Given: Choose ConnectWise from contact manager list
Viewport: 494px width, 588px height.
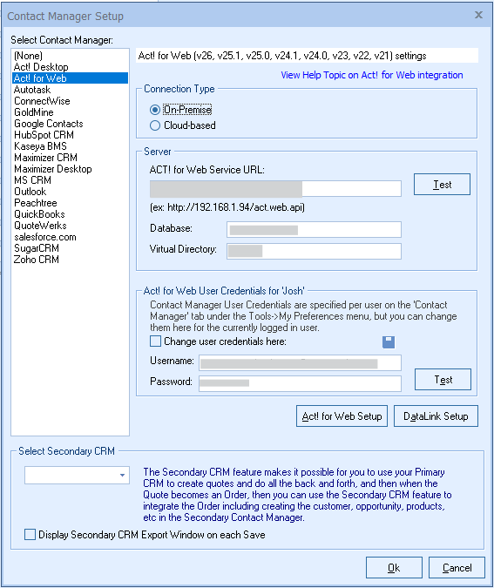Looking at the screenshot, I should (x=71, y=101).
